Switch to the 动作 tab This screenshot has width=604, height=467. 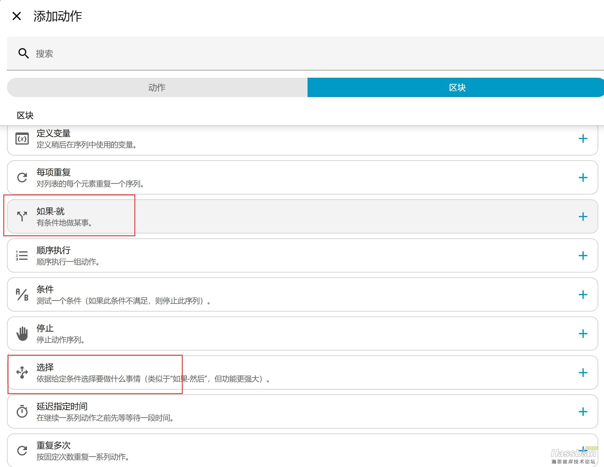pos(157,87)
